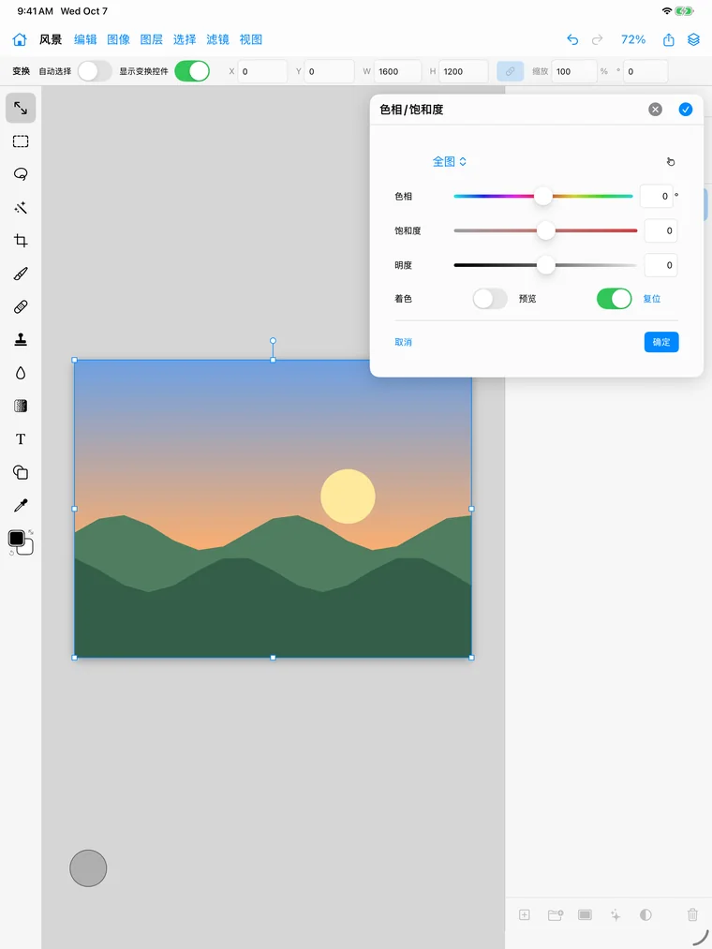712x949 pixels.
Task: Open the Share/export icon
Action: pos(668,39)
